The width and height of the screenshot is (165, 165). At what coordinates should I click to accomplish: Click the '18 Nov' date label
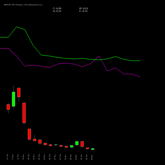(x=18, y=157)
